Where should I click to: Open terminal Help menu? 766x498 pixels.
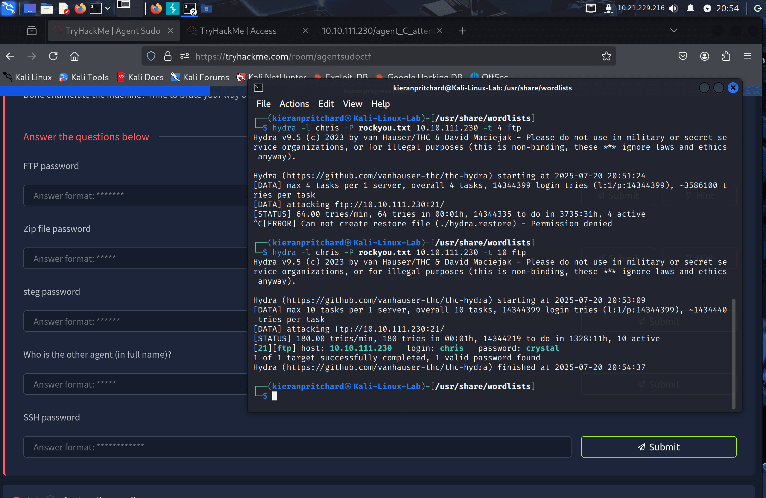380,104
